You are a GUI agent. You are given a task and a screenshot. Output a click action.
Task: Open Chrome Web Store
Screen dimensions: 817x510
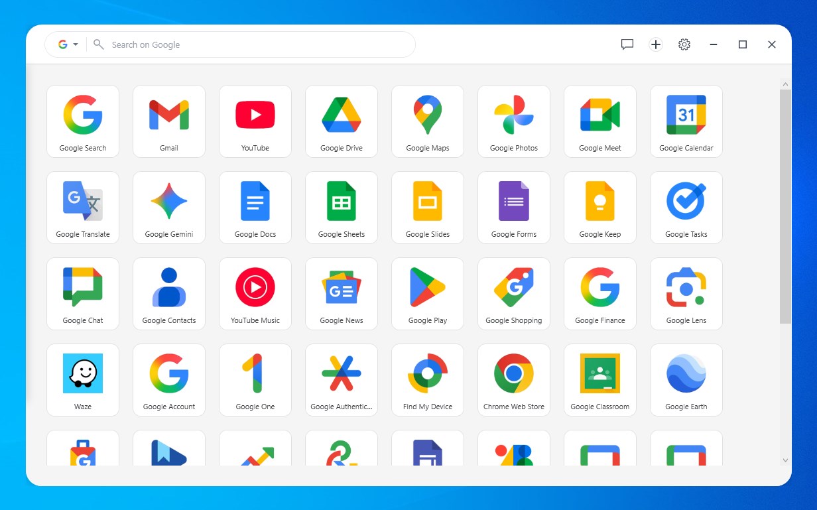coord(514,380)
